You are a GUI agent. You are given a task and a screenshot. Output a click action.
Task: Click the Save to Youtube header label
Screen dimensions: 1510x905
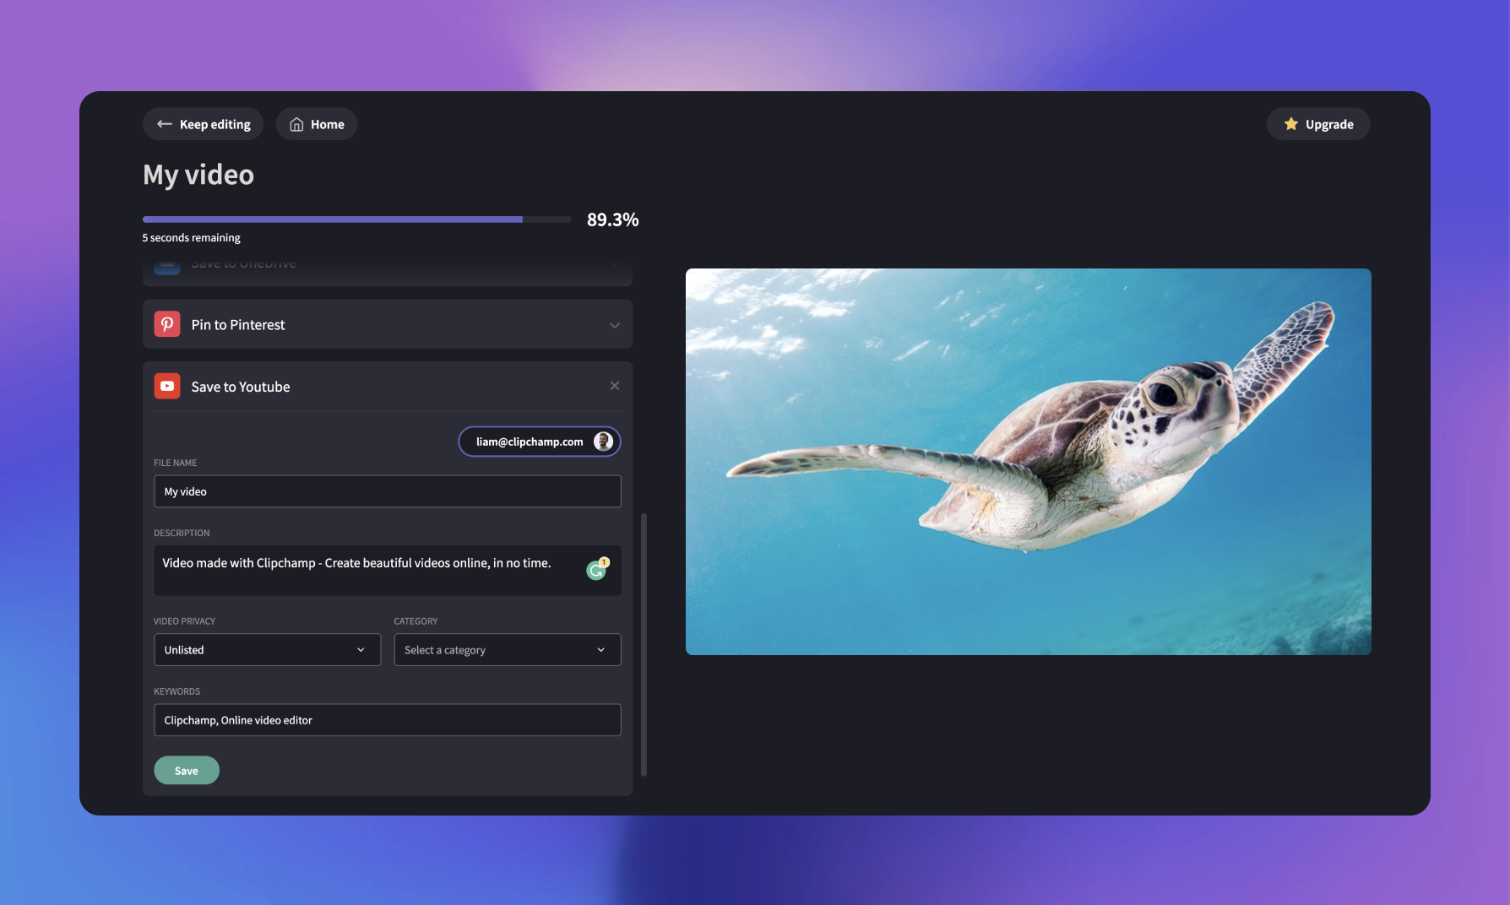241,387
